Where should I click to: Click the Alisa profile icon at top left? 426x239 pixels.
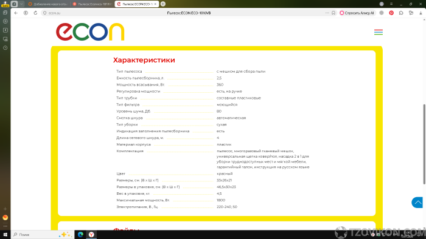(x=5, y=4)
